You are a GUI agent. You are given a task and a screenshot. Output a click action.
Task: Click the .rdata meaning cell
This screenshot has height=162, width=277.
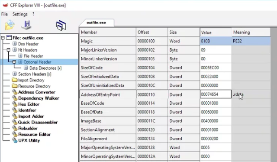pos(251,94)
